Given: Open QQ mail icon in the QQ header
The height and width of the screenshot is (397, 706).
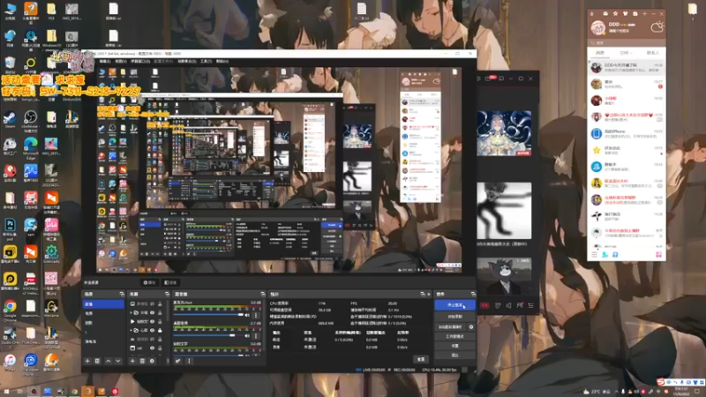Looking at the screenshot, I should [605, 13].
